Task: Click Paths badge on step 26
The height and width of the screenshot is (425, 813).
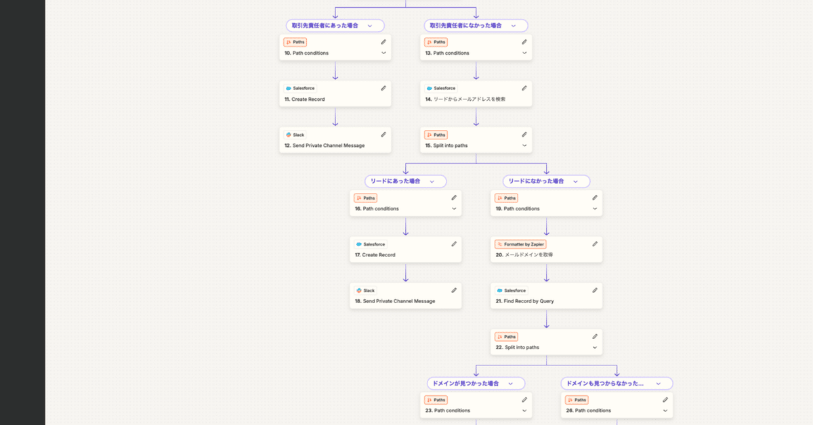Action: pos(577,400)
